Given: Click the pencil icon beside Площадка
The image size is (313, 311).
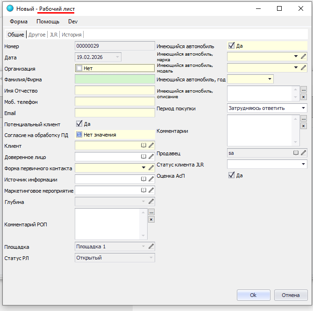Looking at the screenshot, I should (x=151, y=246).
